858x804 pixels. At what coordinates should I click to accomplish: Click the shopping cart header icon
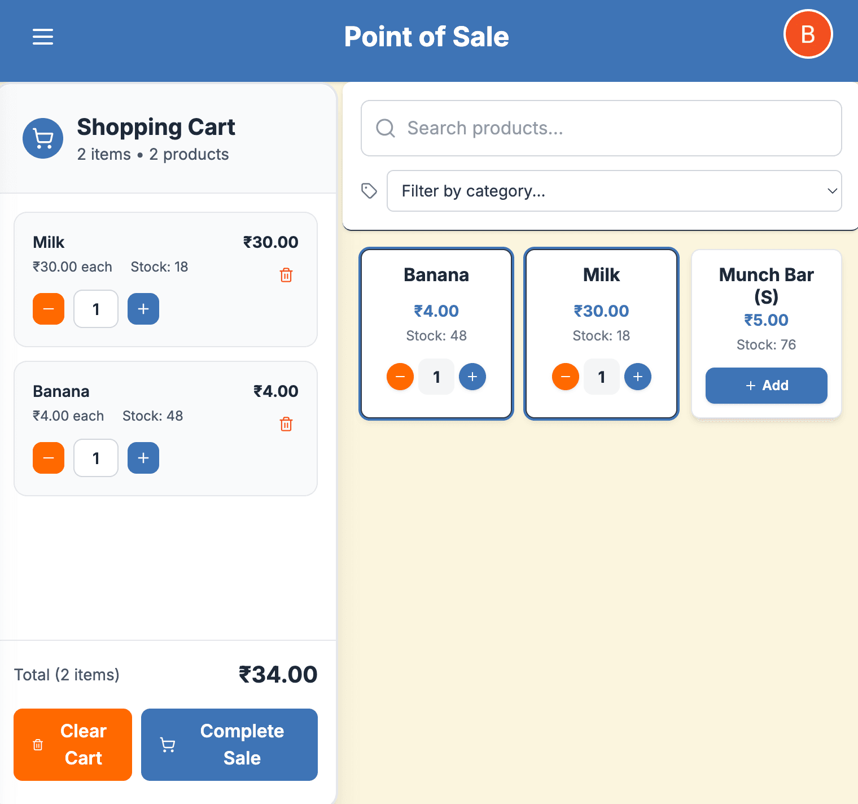(x=43, y=138)
